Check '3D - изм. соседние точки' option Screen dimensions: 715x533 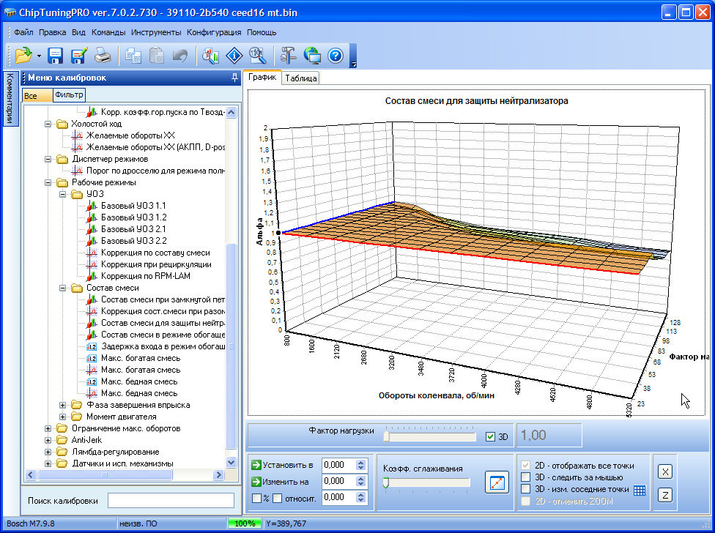[525, 489]
